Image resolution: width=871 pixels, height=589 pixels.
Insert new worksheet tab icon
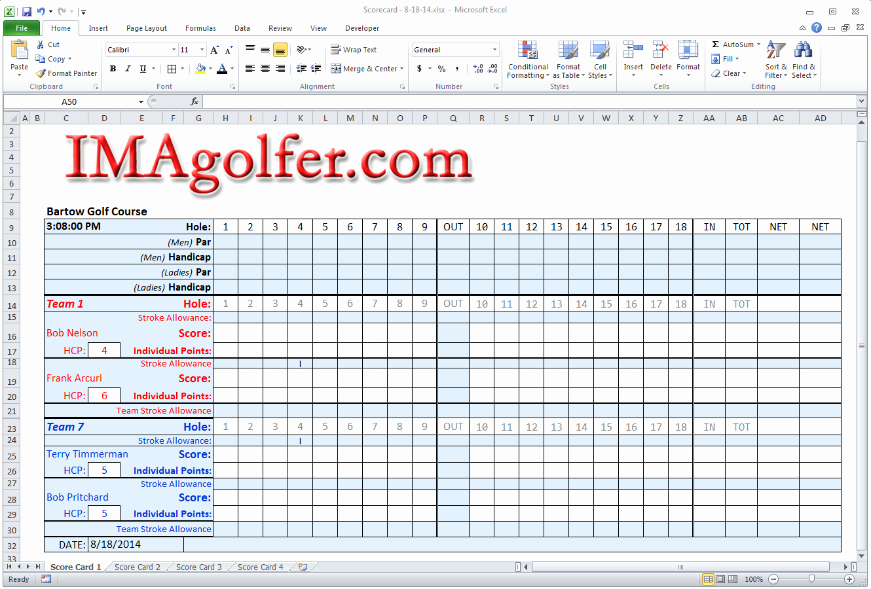[303, 567]
